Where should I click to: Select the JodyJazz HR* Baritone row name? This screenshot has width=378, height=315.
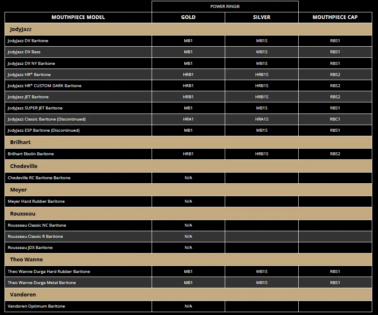tap(29, 74)
